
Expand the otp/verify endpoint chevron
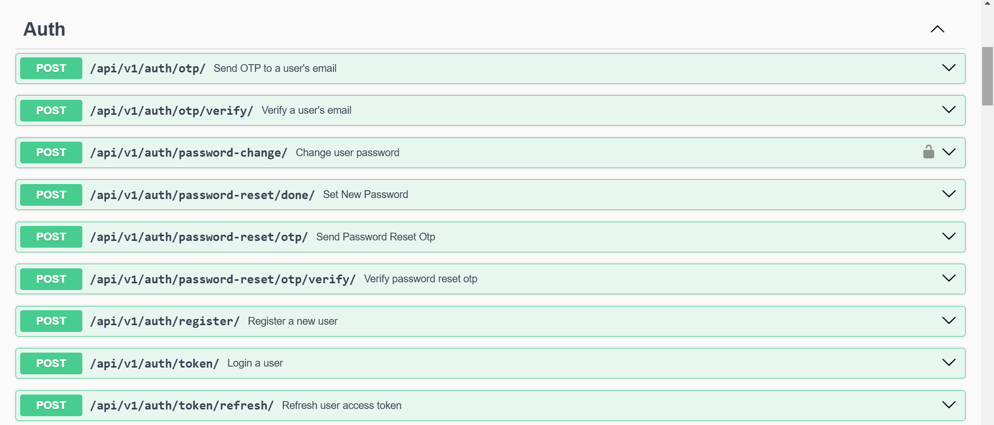(x=948, y=110)
